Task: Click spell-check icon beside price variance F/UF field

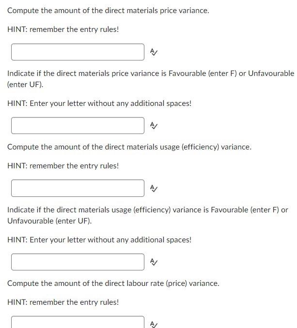Action: point(154,126)
